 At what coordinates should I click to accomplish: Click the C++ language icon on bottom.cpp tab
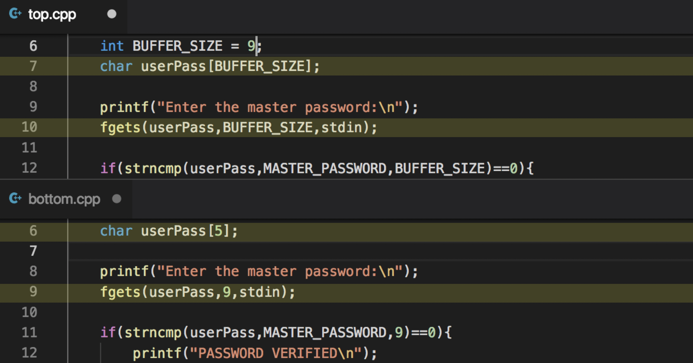[x=16, y=199]
